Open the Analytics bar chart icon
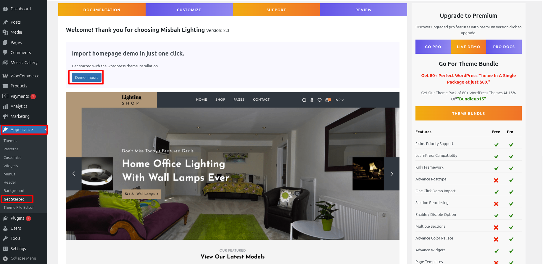The height and width of the screenshot is (264, 543). [x=5, y=106]
